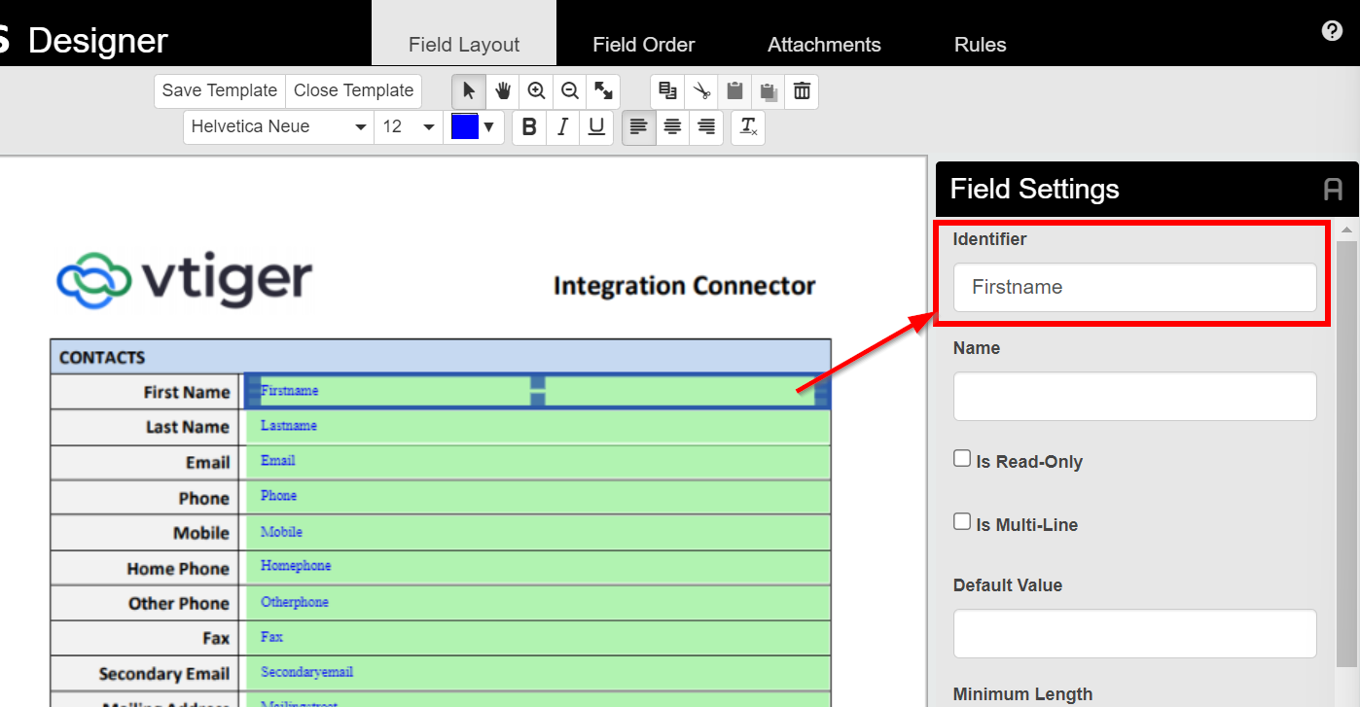Click the scissors cut icon

(701, 90)
